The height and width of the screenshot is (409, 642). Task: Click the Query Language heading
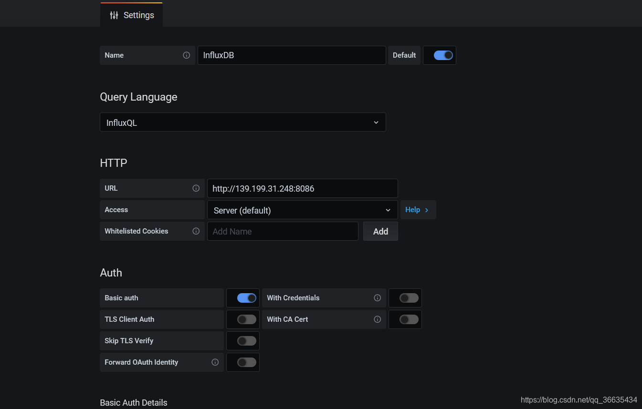coord(138,97)
